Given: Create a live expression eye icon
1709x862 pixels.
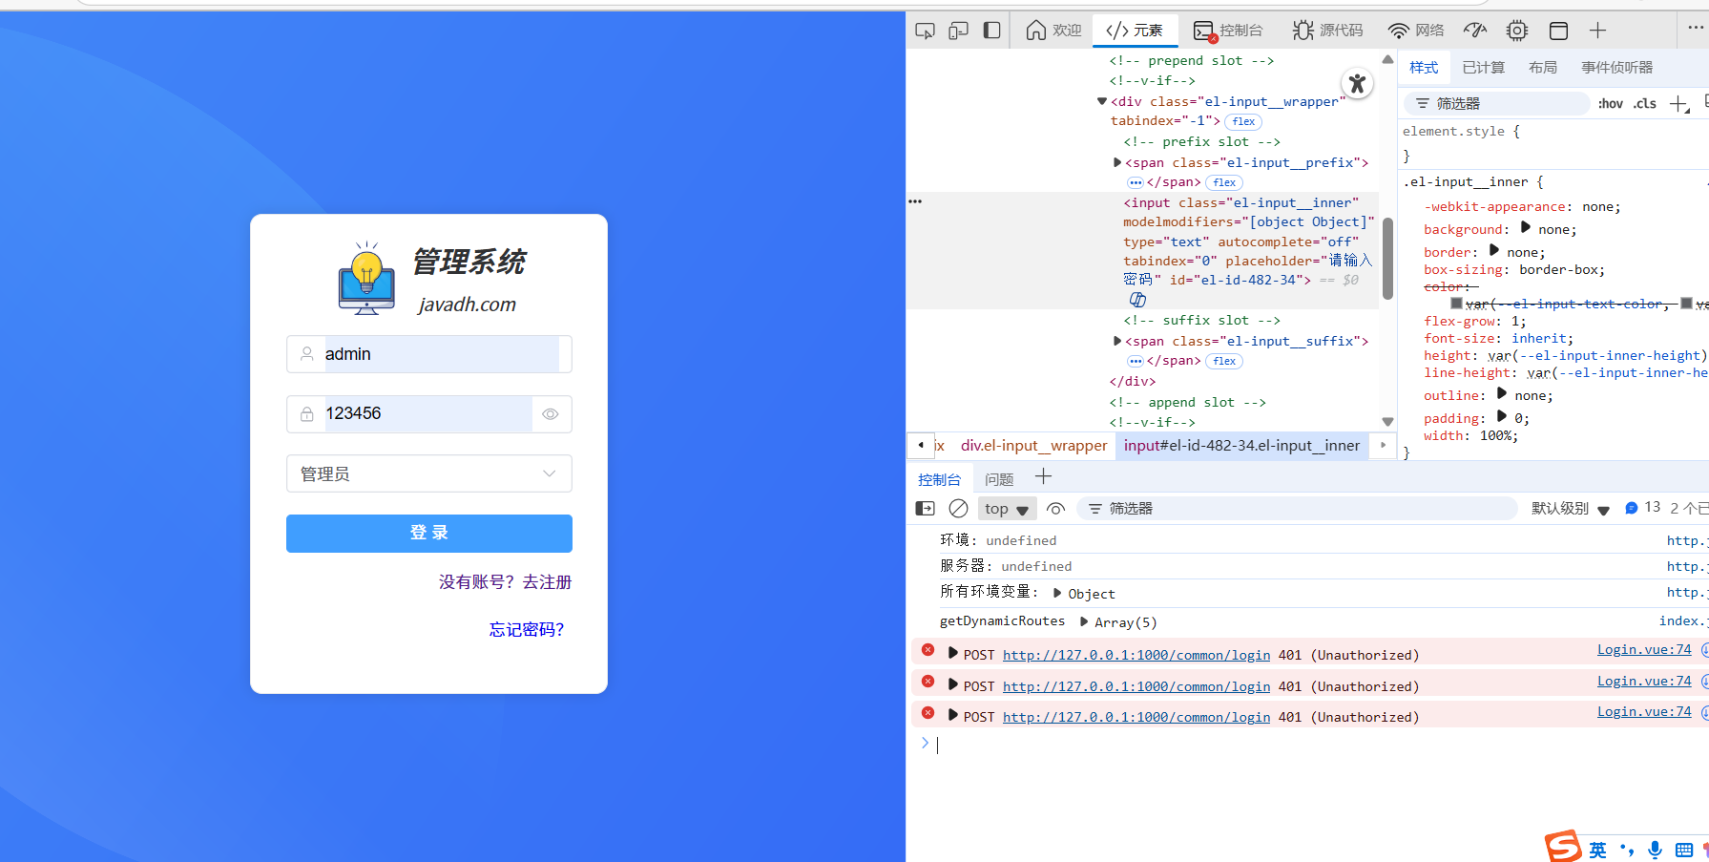Looking at the screenshot, I should tap(1055, 509).
